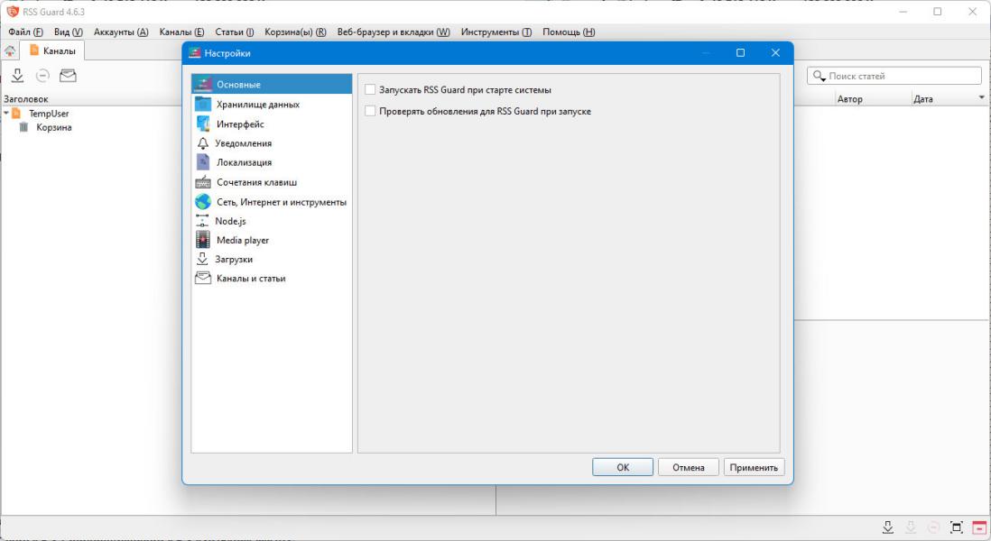Open the search options dropdown magnifier
The height and width of the screenshot is (541, 991).
pos(820,76)
